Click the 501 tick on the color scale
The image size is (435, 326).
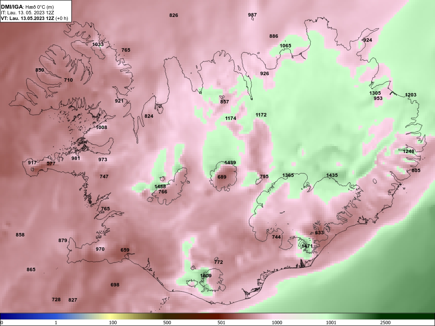221,323
